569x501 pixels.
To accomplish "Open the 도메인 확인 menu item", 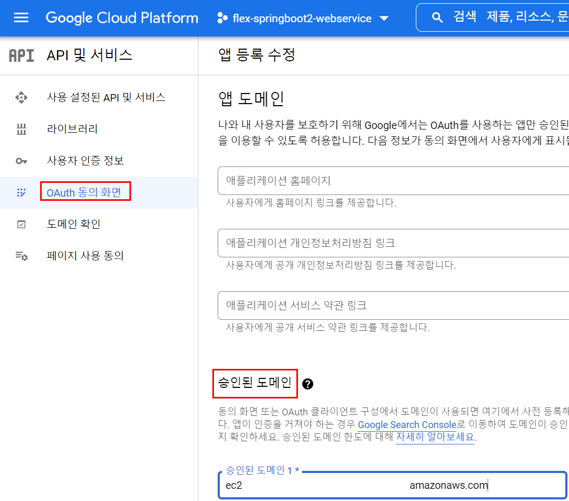I will [73, 224].
